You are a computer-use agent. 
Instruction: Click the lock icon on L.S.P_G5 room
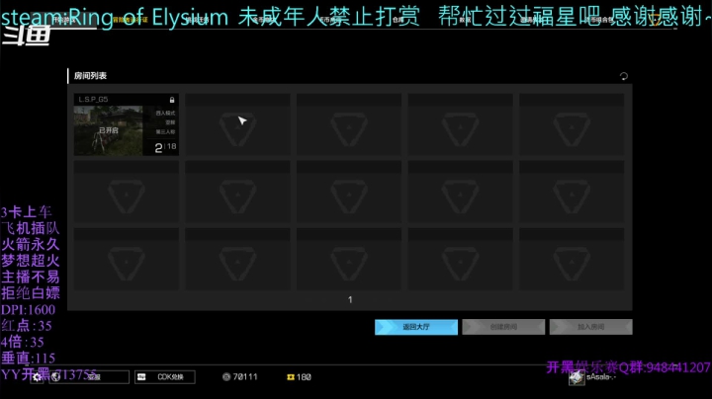pos(172,100)
